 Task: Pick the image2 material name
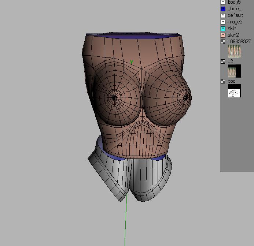point(235,22)
